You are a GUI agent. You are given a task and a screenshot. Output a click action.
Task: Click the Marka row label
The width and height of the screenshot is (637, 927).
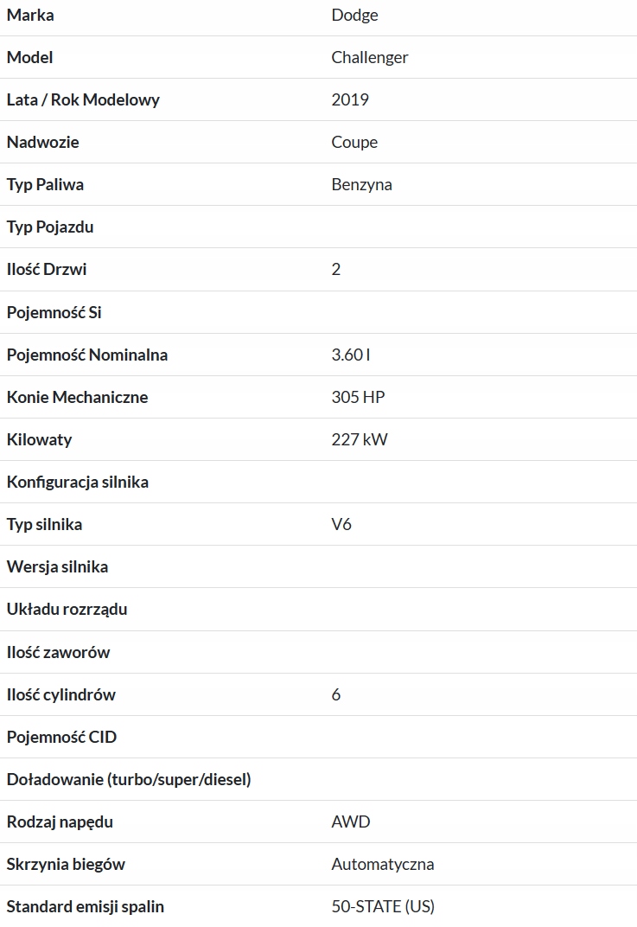click(30, 15)
